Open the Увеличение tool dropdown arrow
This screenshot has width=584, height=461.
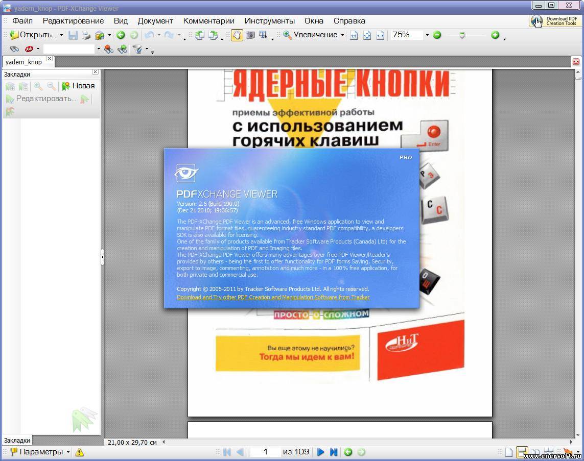342,35
